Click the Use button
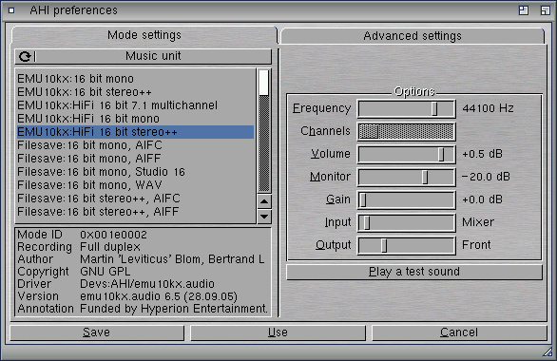Screen dimensions: 557x361 (x=278, y=332)
